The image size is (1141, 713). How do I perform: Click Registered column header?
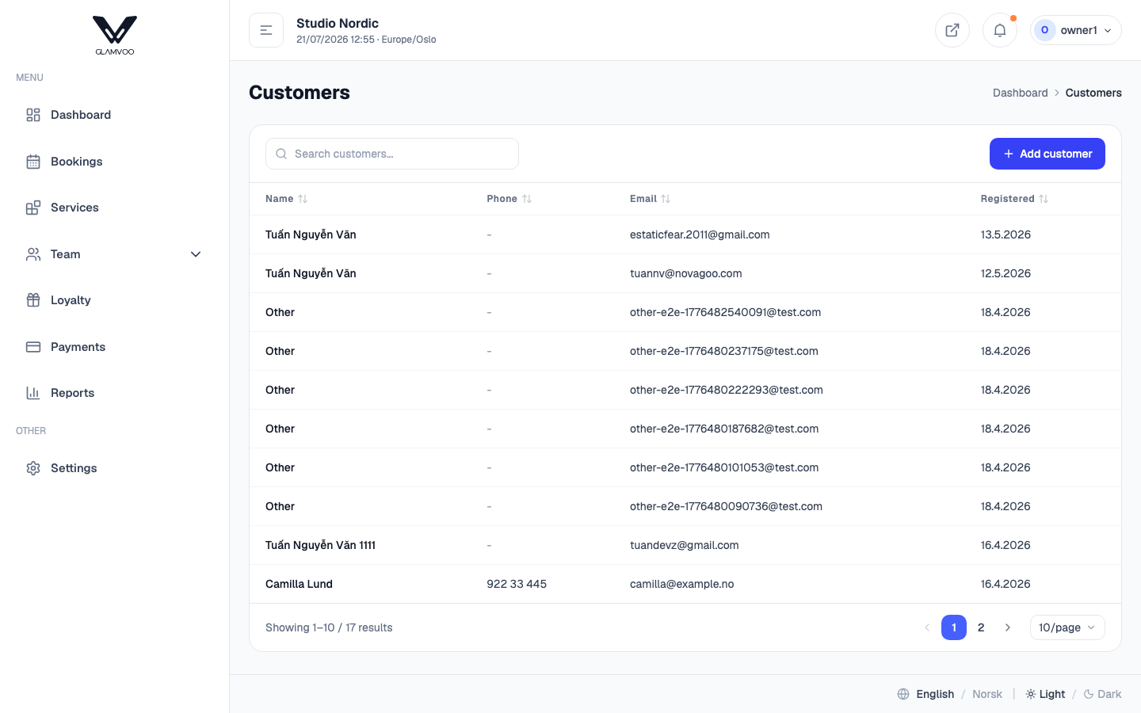coord(1014,199)
